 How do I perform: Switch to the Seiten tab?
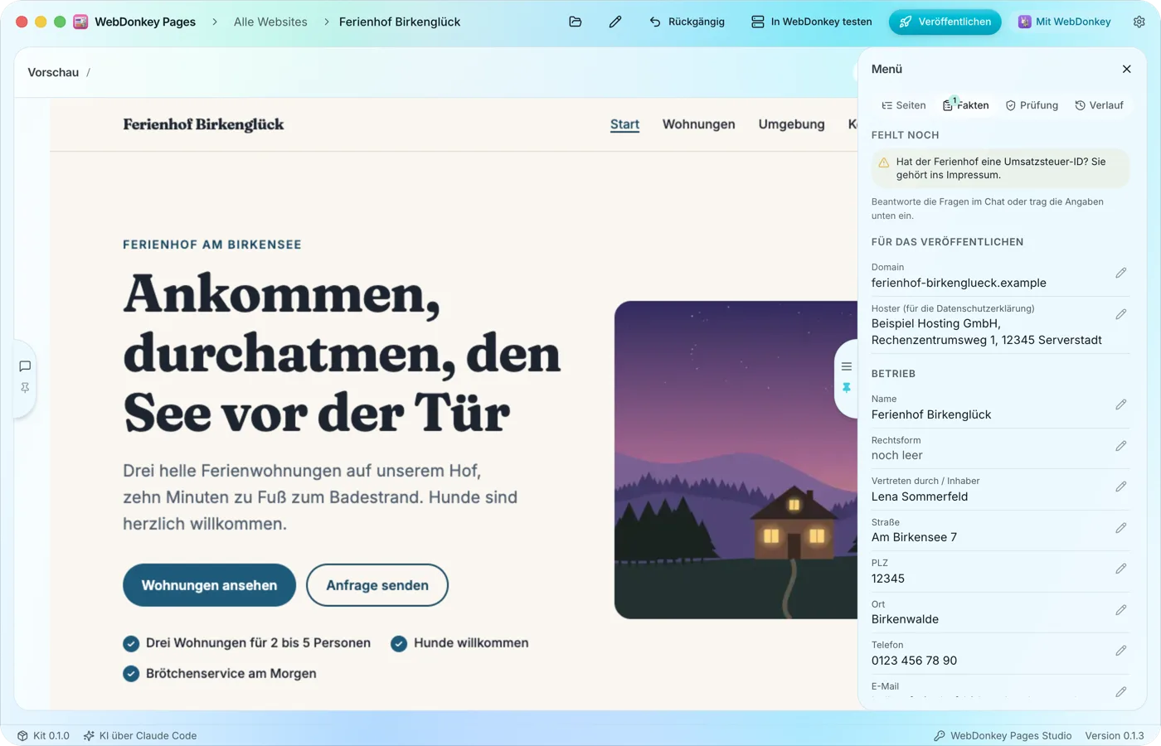pos(903,105)
